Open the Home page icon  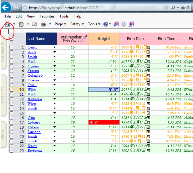click(x=8, y=24)
